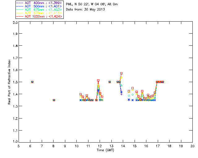This screenshot has width=198, height=158.
Task: Click the green diamond near 1.47 before 14 GMT
Action: pos(121,85)
